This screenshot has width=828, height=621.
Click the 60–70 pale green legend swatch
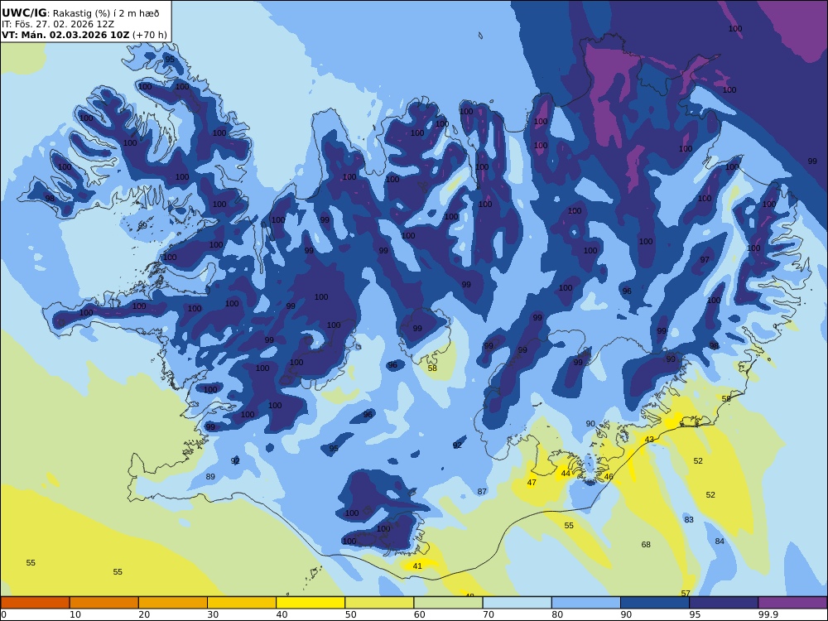click(448, 603)
